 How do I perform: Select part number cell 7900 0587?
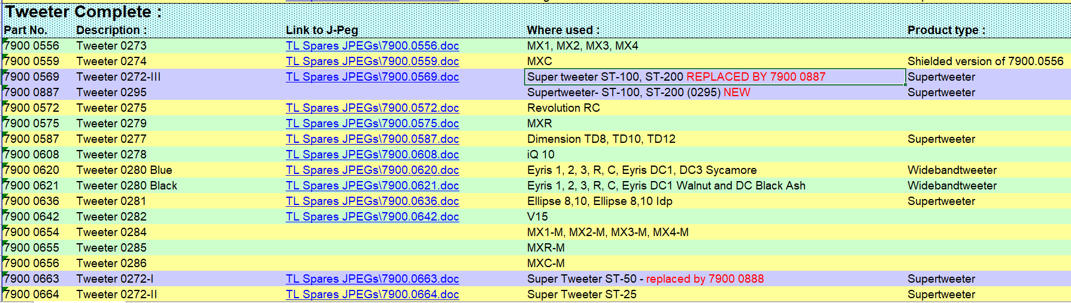(32, 139)
